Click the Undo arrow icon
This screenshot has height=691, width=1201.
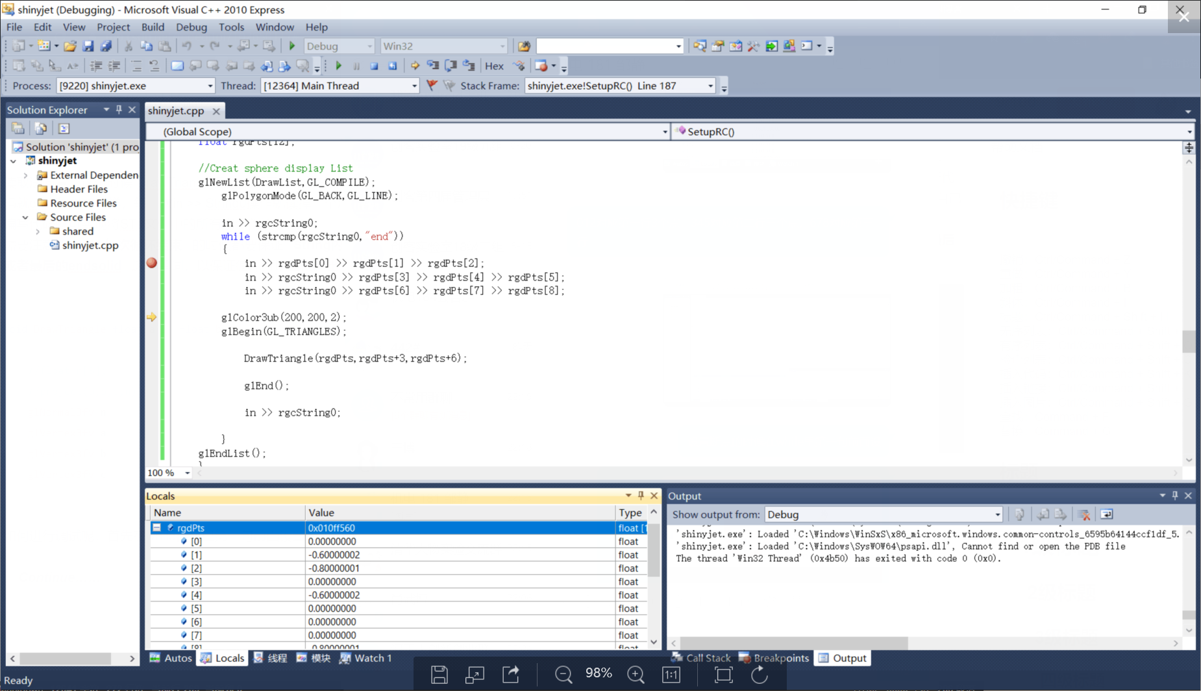click(x=187, y=46)
